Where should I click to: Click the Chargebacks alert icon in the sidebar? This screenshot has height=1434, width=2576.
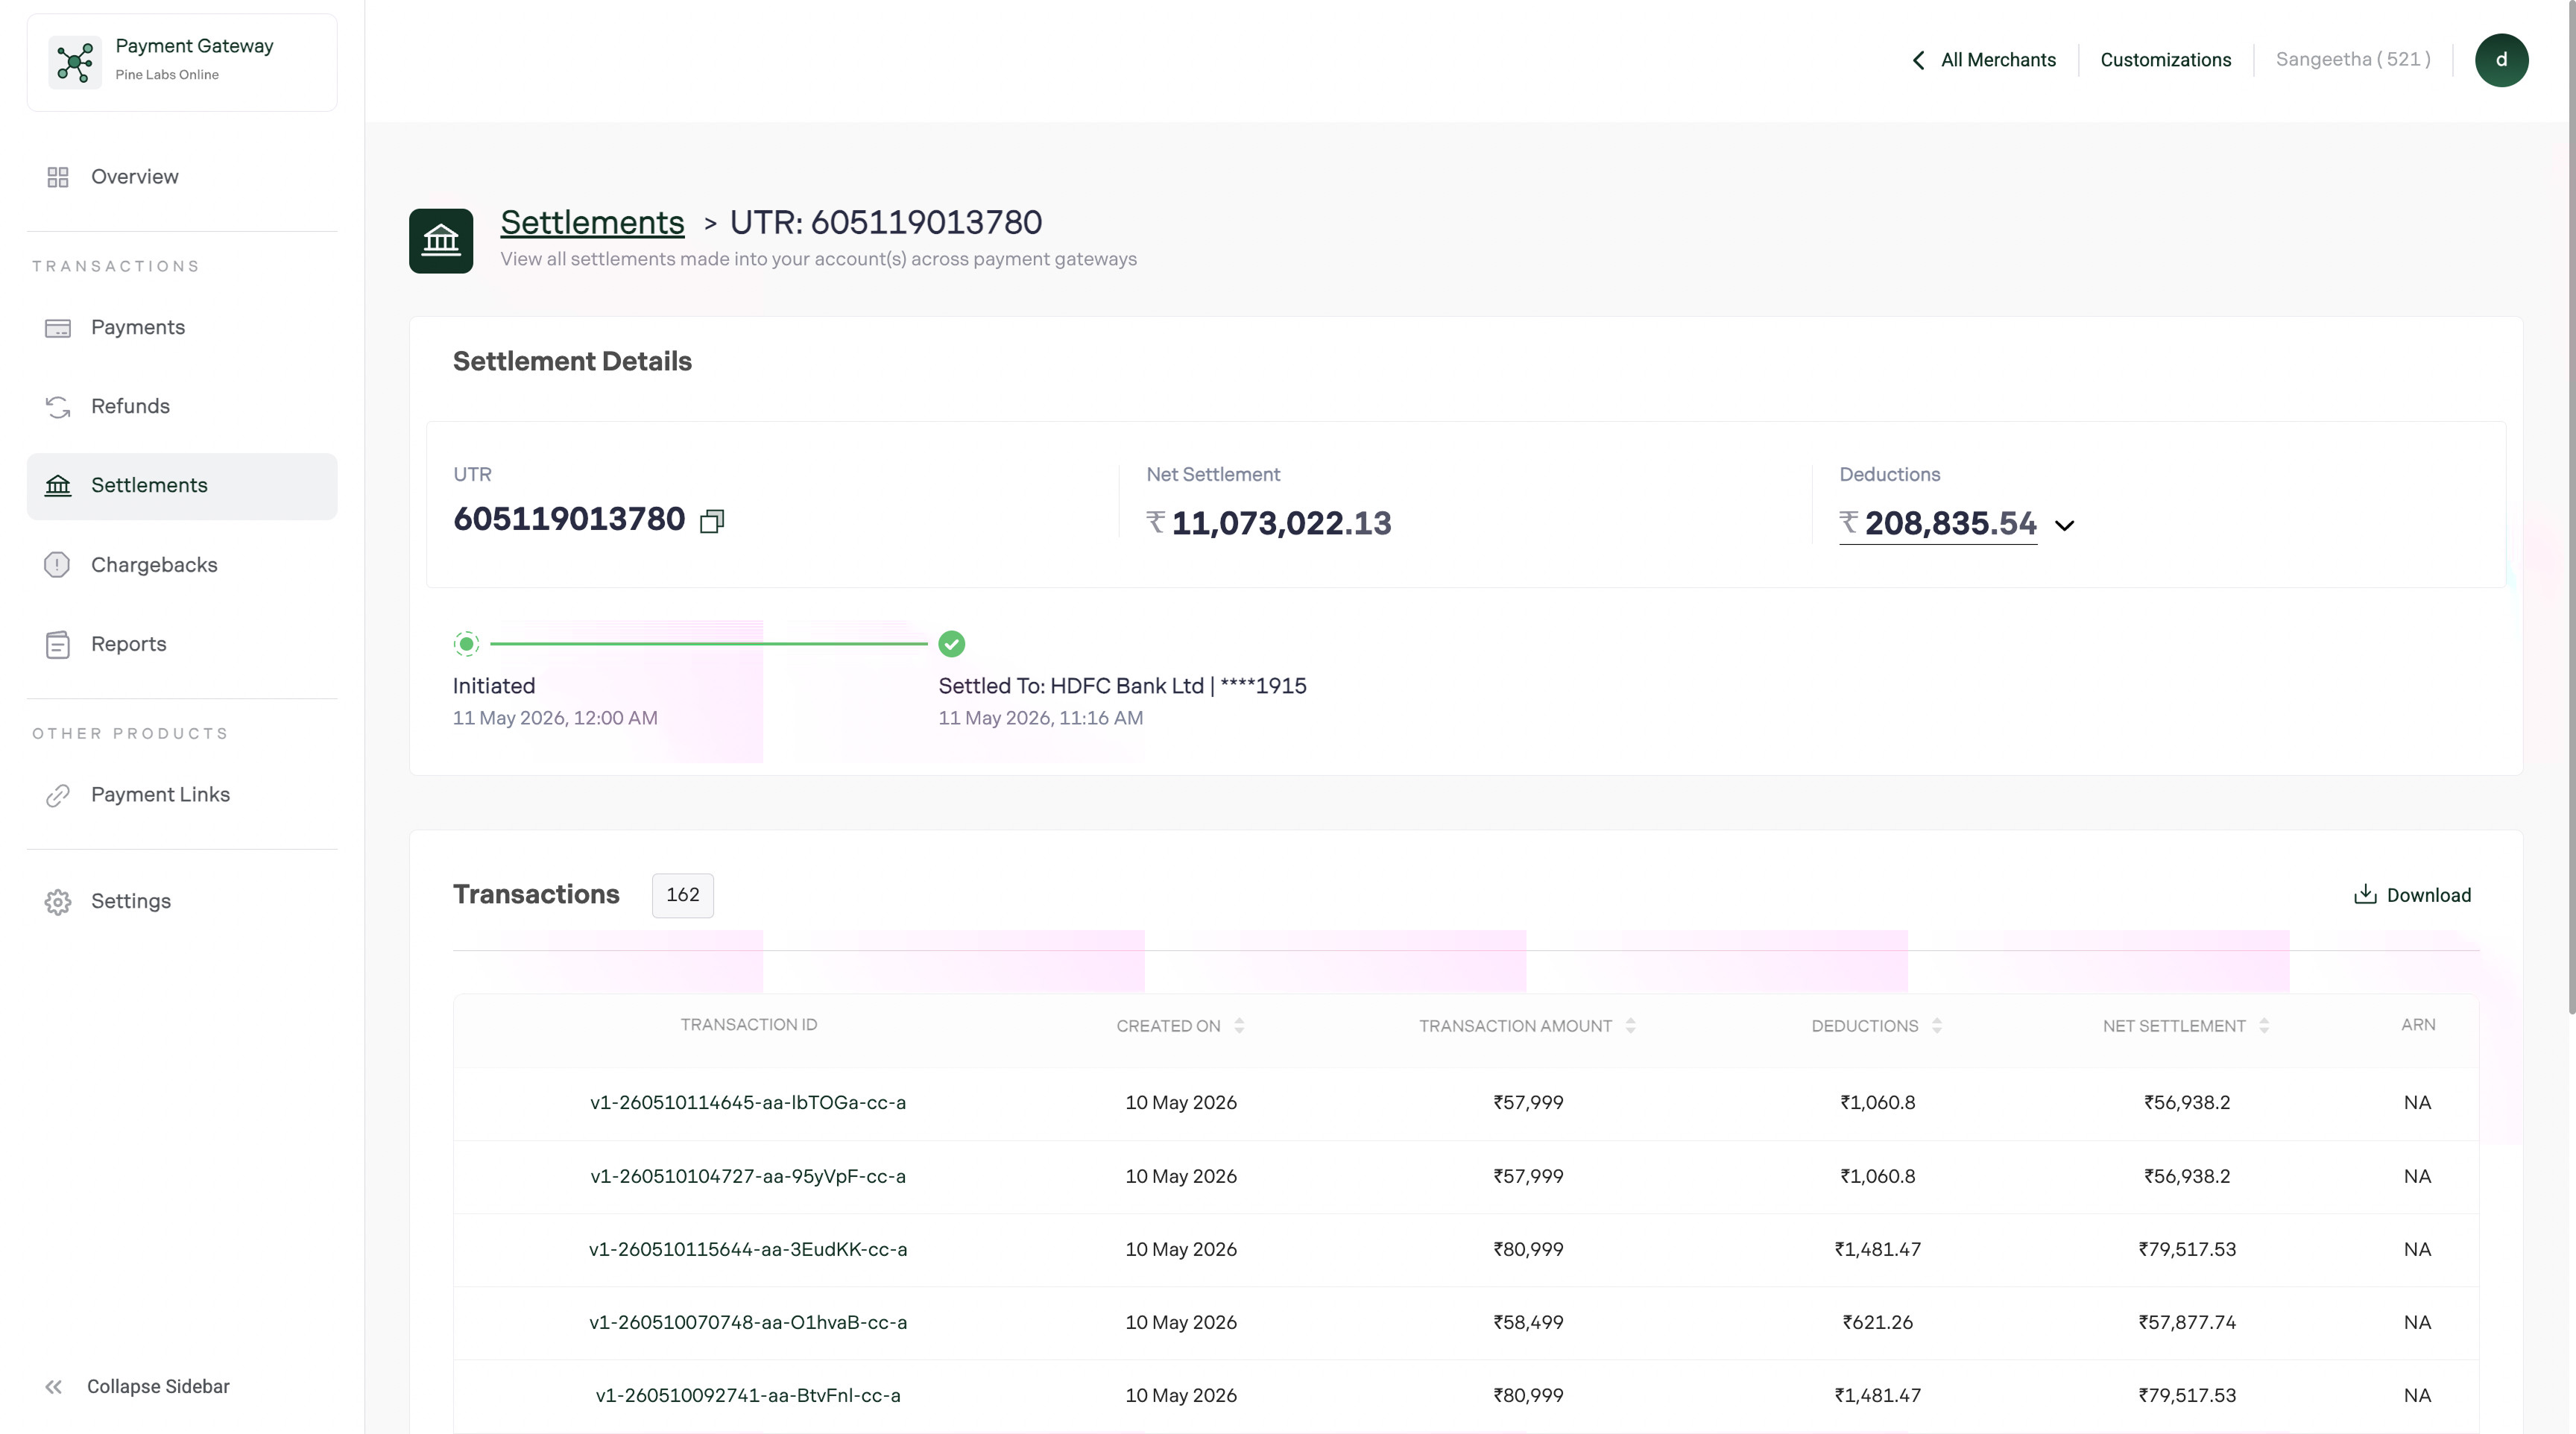point(57,565)
